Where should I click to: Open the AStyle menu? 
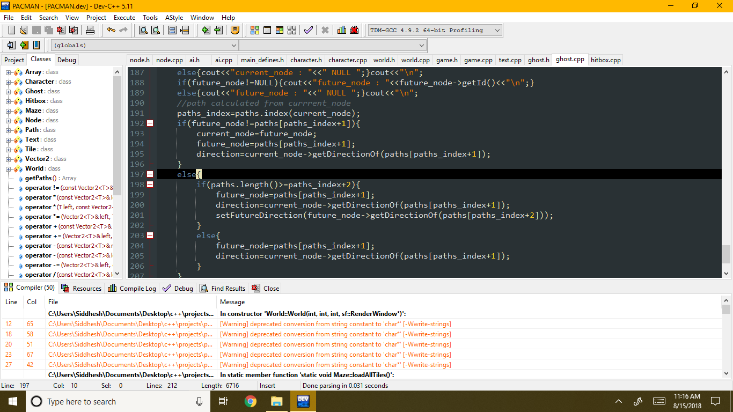pos(174,18)
